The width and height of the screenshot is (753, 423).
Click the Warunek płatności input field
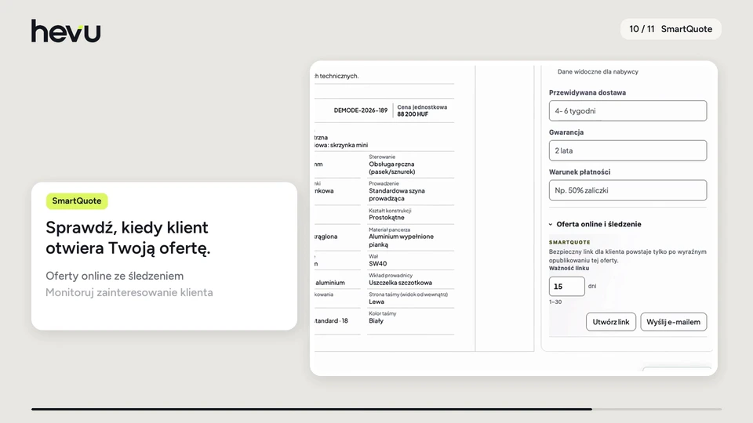627,190
